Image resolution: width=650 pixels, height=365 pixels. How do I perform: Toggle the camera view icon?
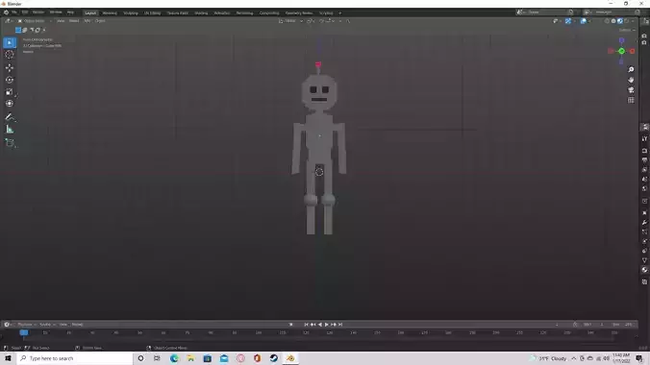coord(631,90)
